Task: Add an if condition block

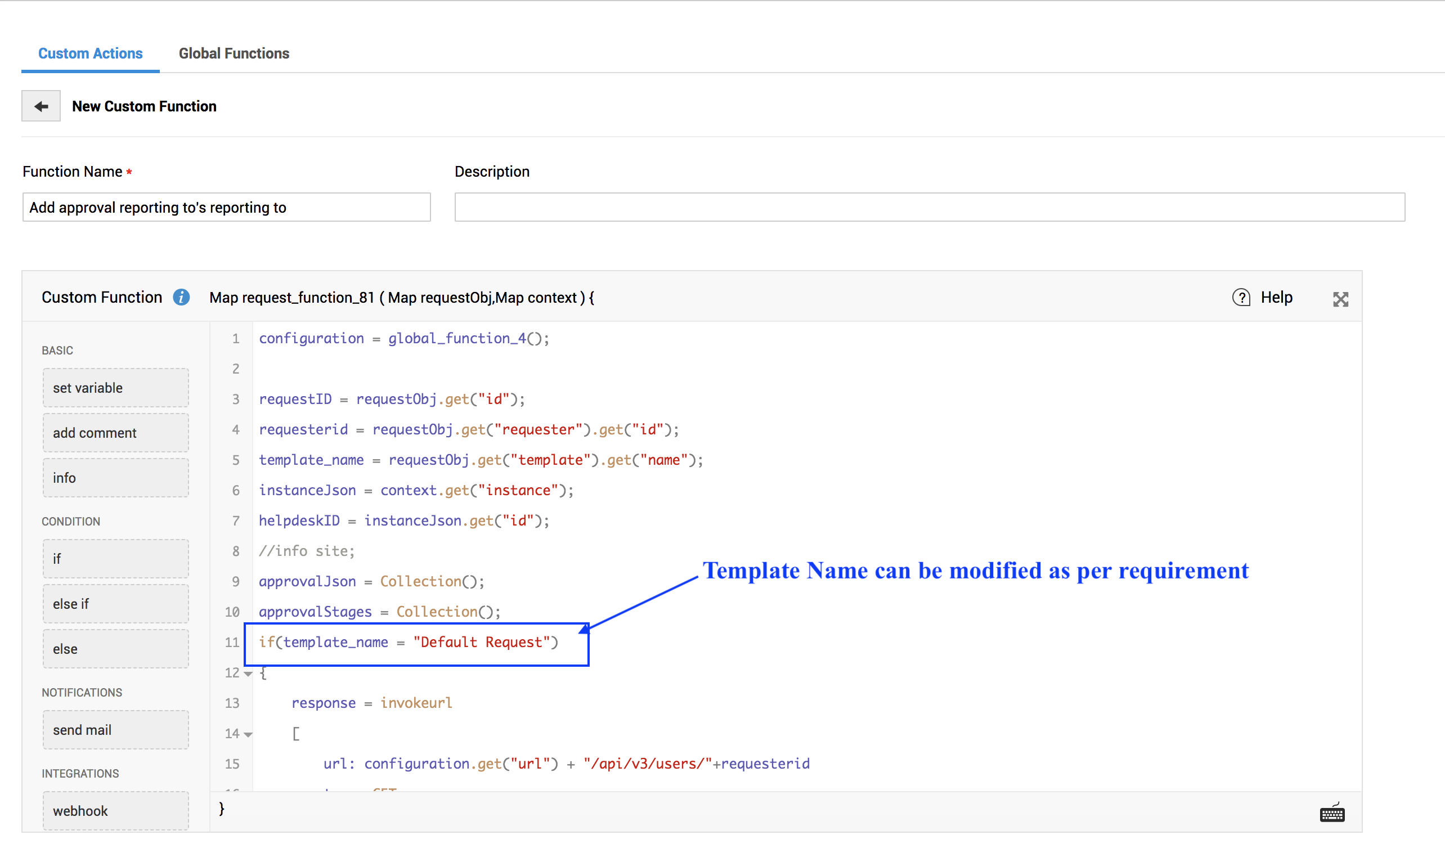Action: (x=115, y=559)
